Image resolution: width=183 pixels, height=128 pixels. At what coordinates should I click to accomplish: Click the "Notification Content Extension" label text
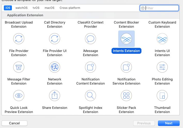(91, 81)
